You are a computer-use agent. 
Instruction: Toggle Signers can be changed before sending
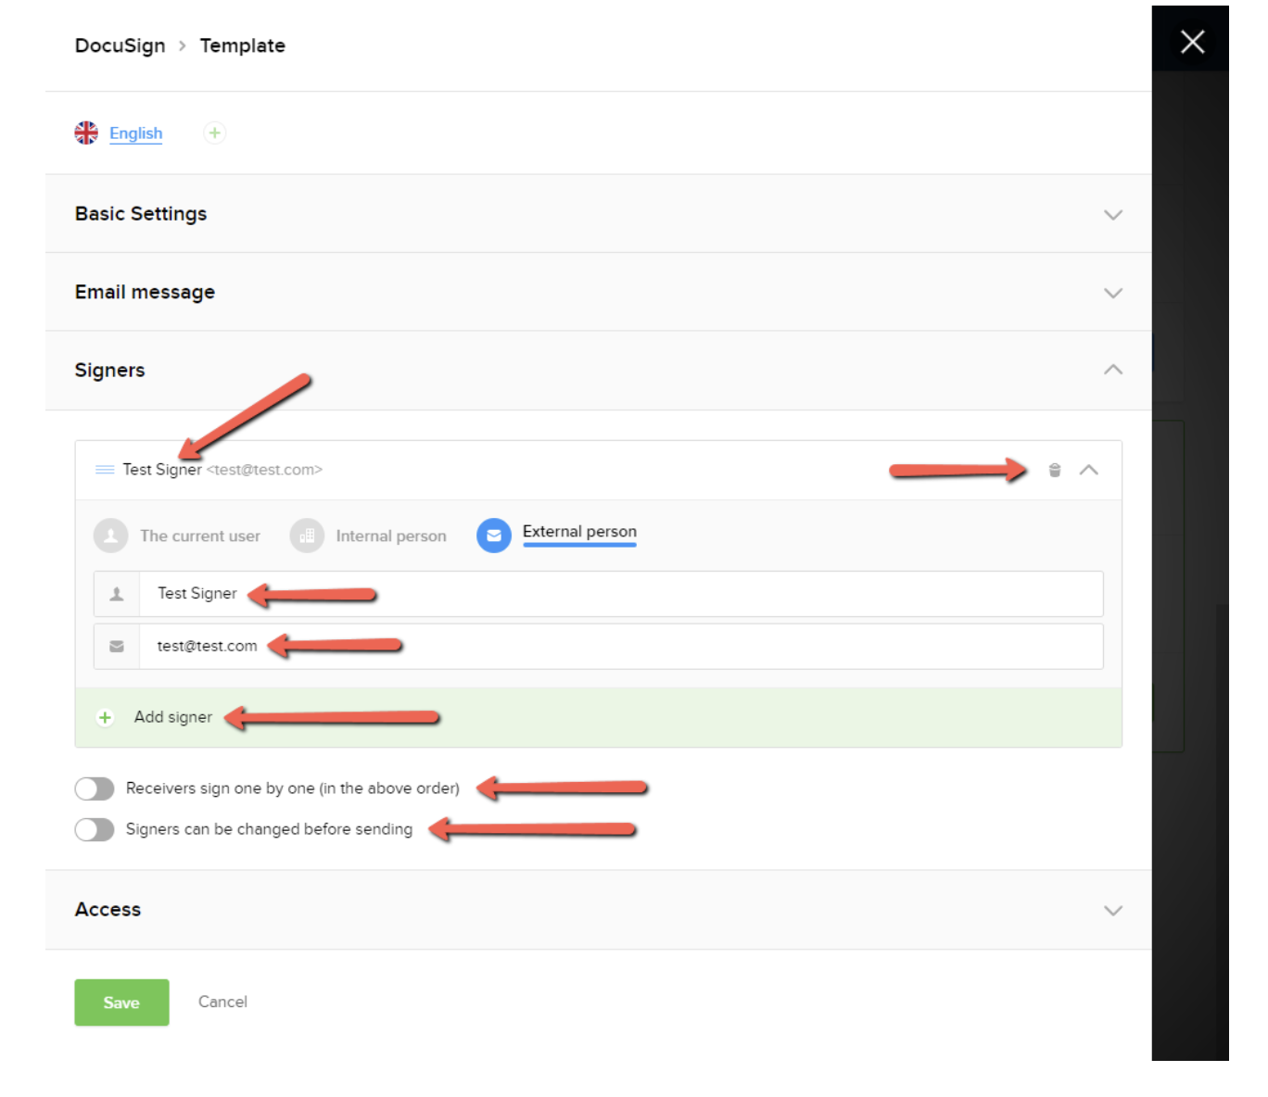95,829
